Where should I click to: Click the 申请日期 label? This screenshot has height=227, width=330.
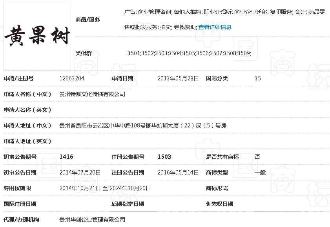coord(122,78)
